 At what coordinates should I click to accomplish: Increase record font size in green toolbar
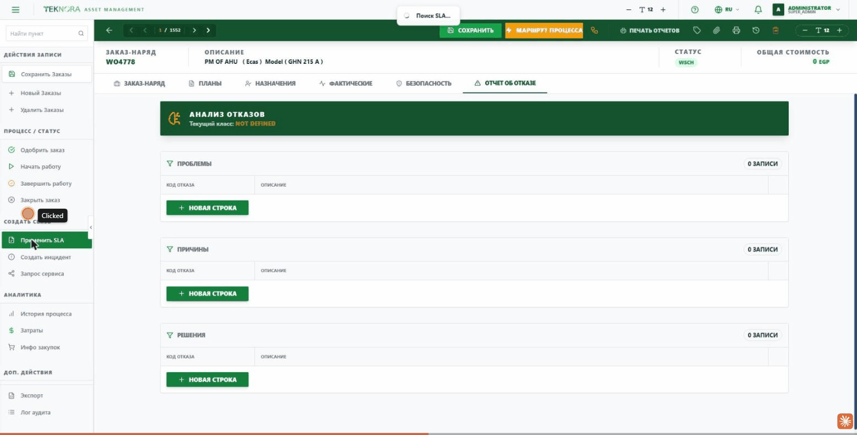(x=839, y=30)
